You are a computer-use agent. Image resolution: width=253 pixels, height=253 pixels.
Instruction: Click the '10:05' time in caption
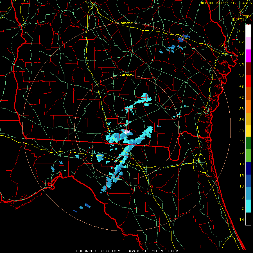point(174,251)
